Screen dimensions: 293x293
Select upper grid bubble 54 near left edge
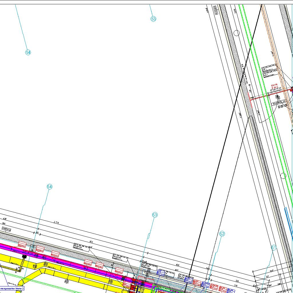(28, 52)
